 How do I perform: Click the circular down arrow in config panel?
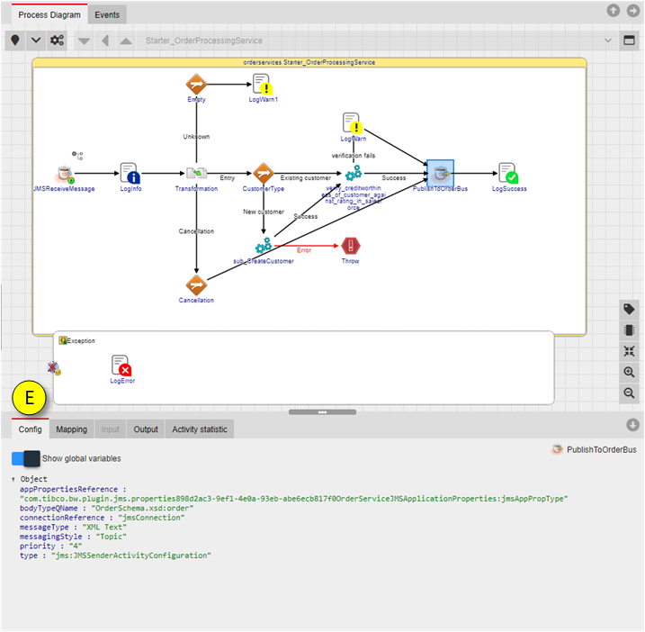(632, 425)
